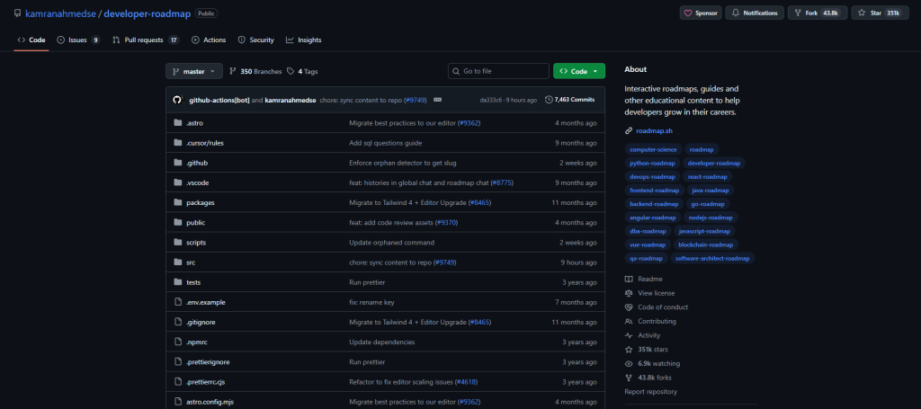Click the software-architect-roadmap topic tag

pos(712,258)
